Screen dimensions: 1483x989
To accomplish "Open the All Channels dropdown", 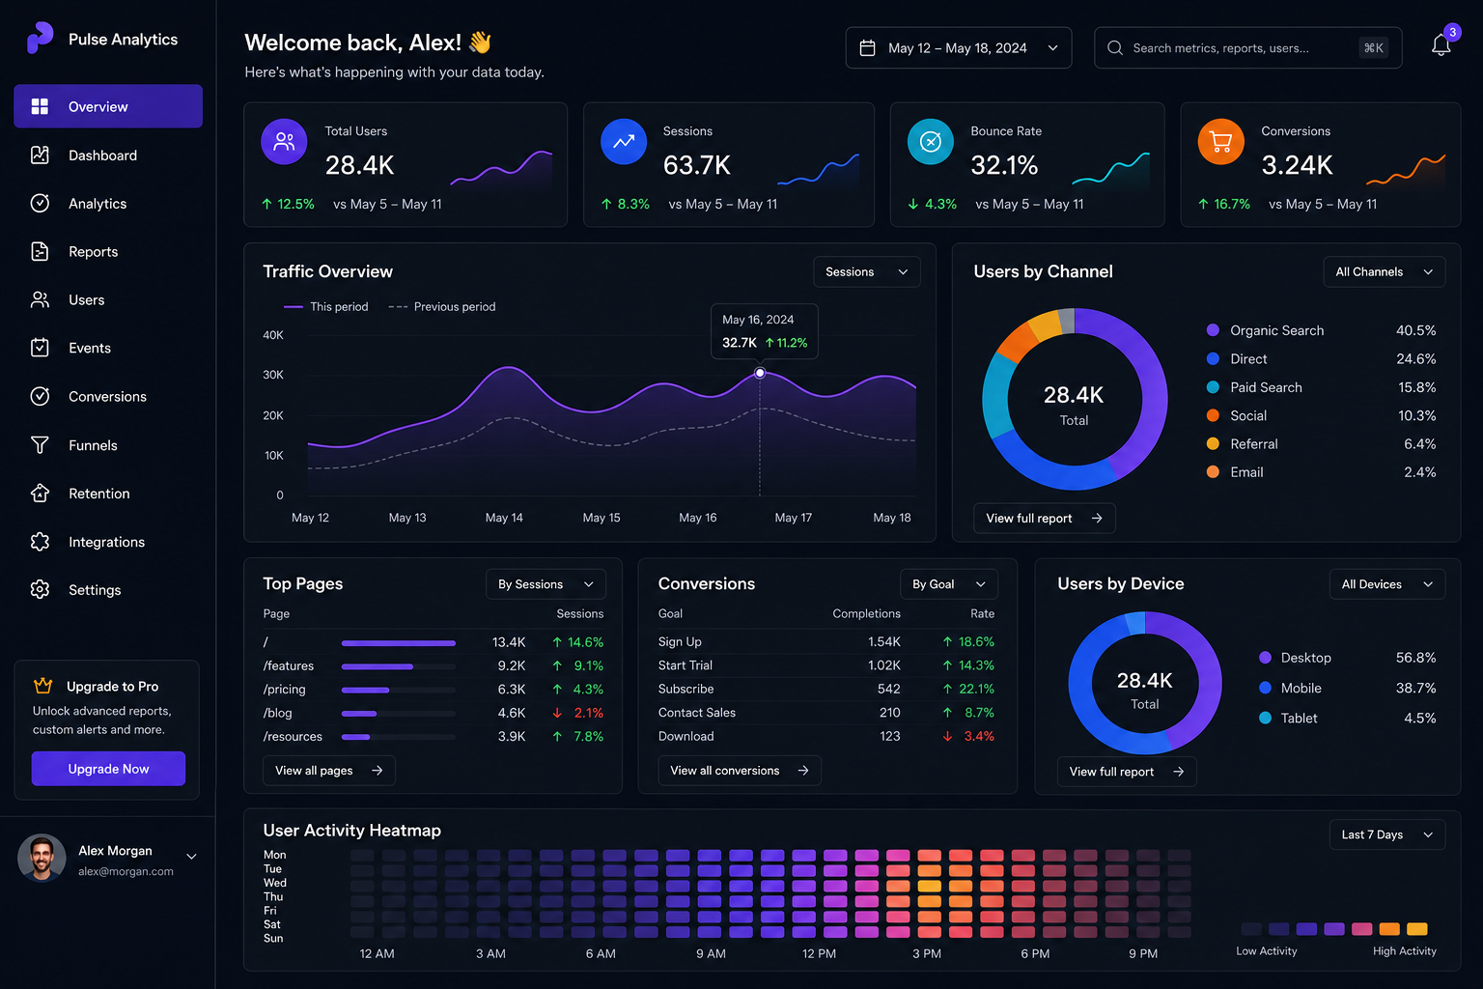I will 1384,272.
